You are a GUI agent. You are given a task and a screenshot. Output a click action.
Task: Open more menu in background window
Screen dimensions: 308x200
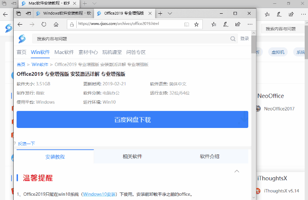[x=303, y=14]
